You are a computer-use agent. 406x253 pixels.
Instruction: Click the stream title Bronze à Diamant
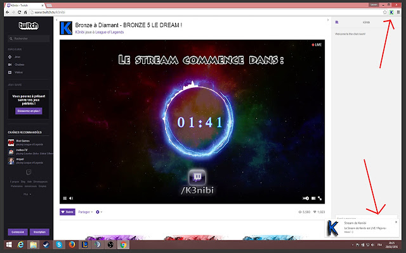tap(128, 25)
